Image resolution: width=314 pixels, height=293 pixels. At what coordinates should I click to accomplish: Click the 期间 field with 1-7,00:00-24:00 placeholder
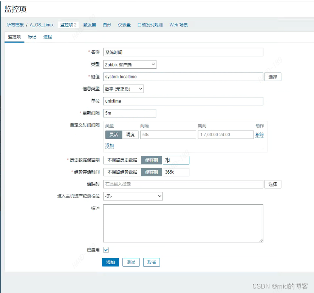[226, 135]
